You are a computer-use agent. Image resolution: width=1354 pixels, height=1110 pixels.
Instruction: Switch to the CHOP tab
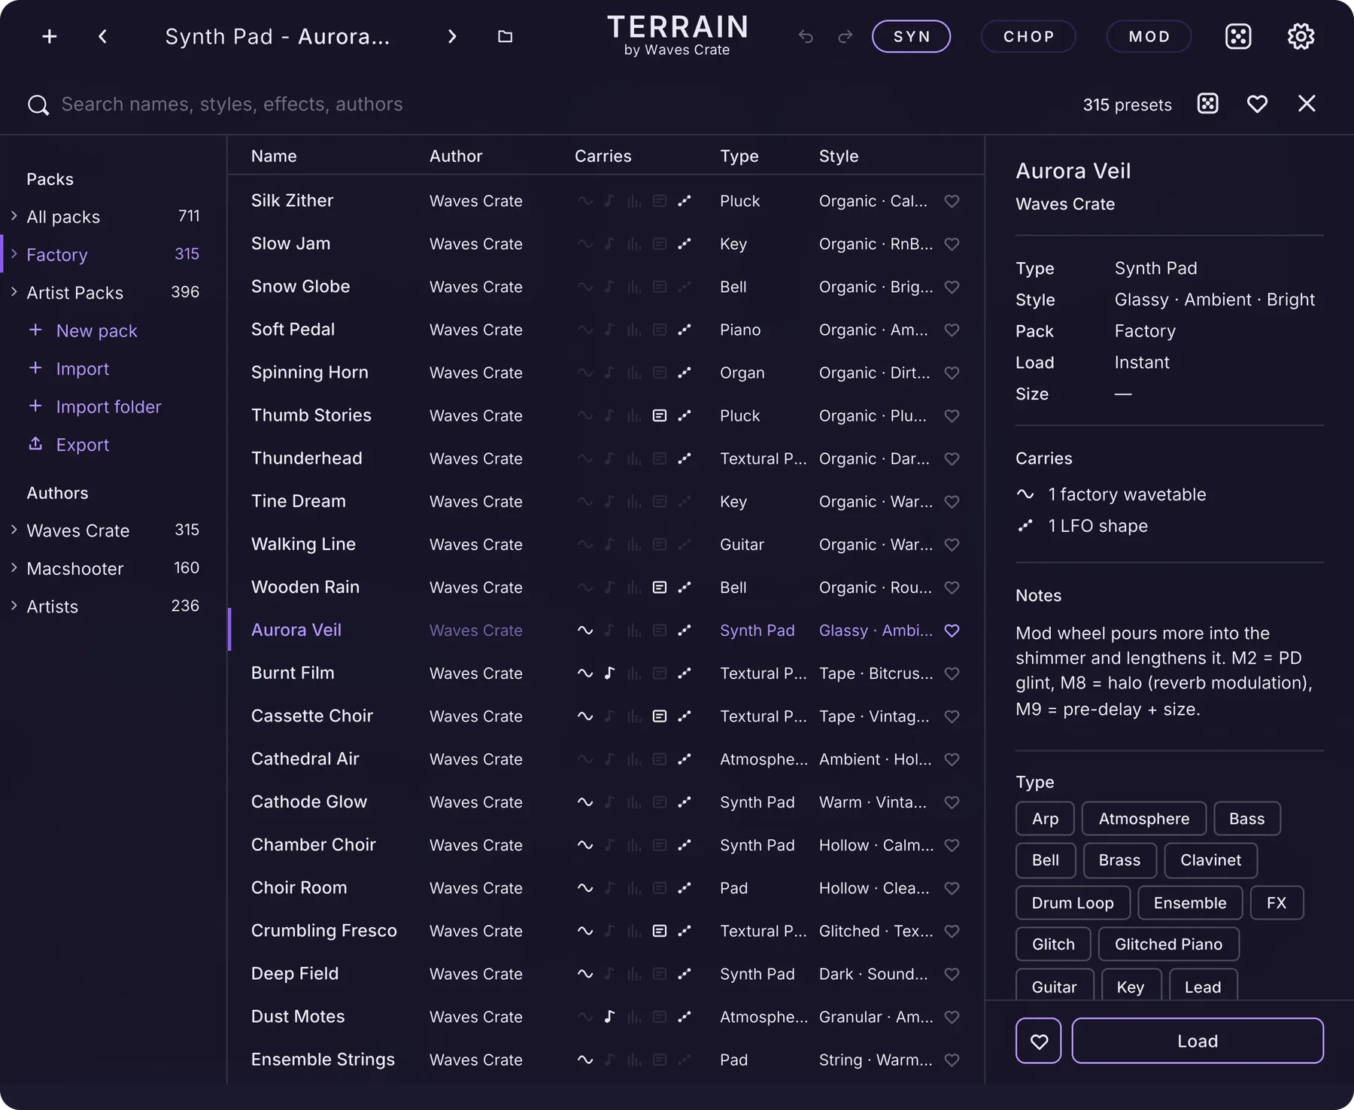(1028, 36)
